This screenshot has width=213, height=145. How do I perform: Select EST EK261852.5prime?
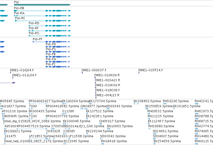click(x=187, y=106)
